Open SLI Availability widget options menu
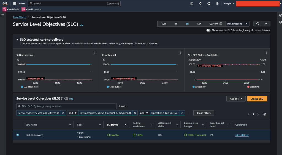Screen dimensions: 282x155 tap(266, 53)
